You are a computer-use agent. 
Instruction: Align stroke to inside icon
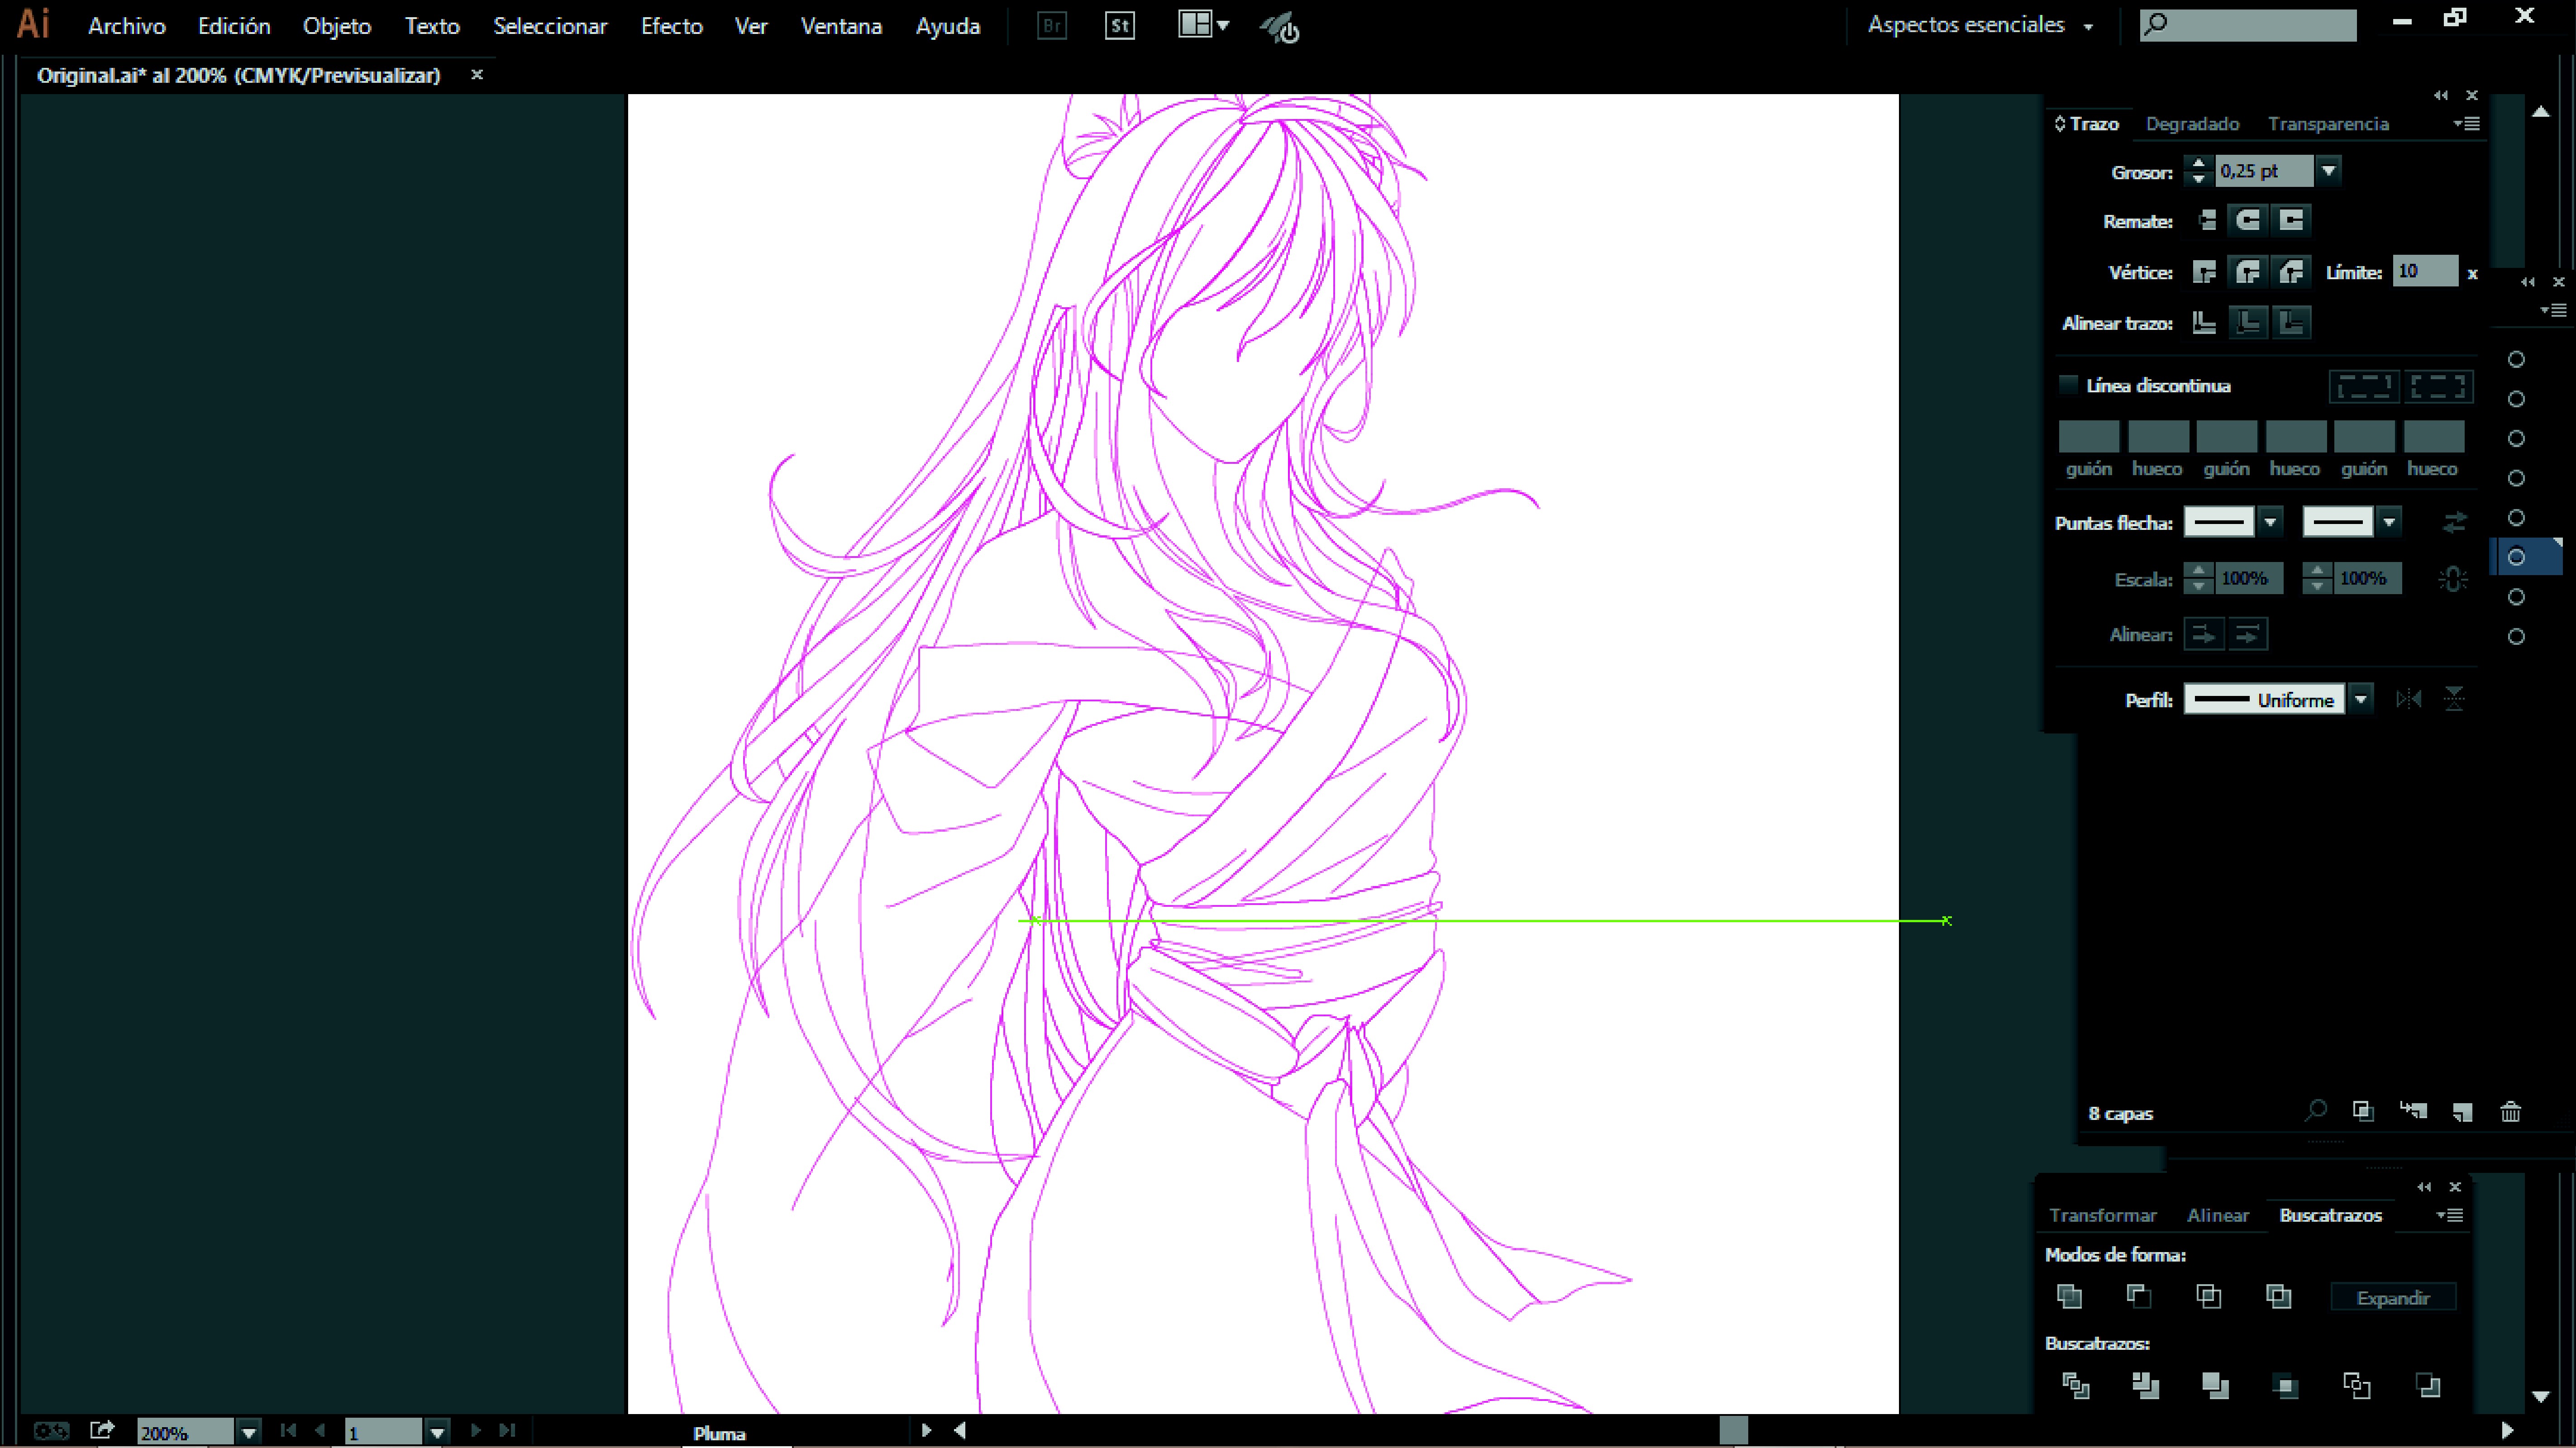tap(2248, 322)
